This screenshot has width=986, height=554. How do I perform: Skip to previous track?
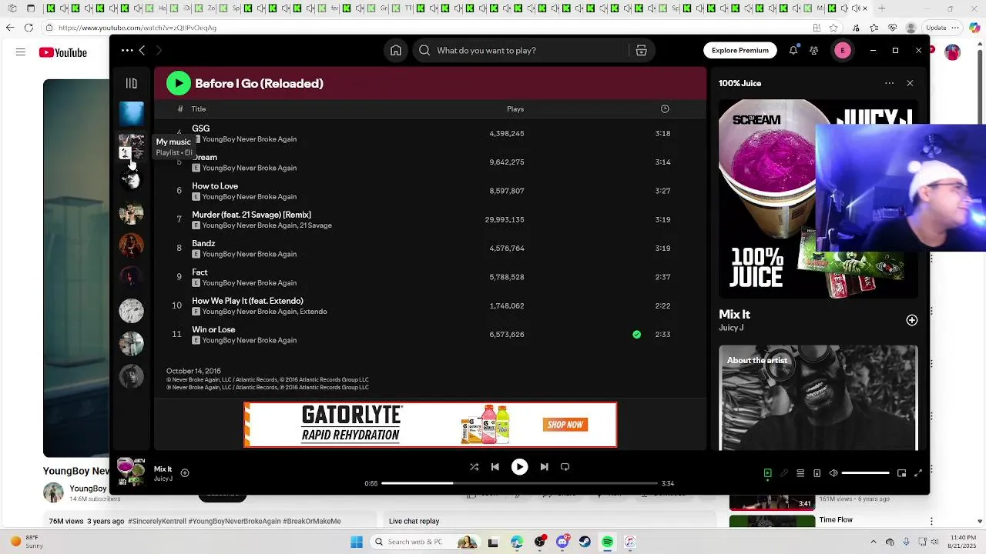pos(495,467)
